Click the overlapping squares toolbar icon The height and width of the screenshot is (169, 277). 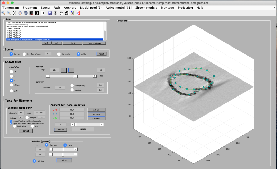[66, 13]
